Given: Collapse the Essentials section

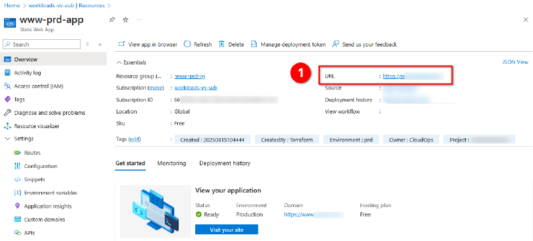Looking at the screenshot, I should [x=131, y=62].
